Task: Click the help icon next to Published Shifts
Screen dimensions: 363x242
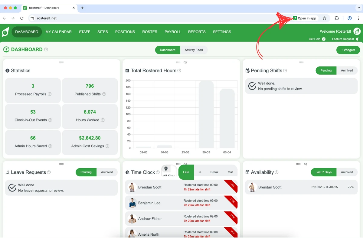Action: click(104, 94)
